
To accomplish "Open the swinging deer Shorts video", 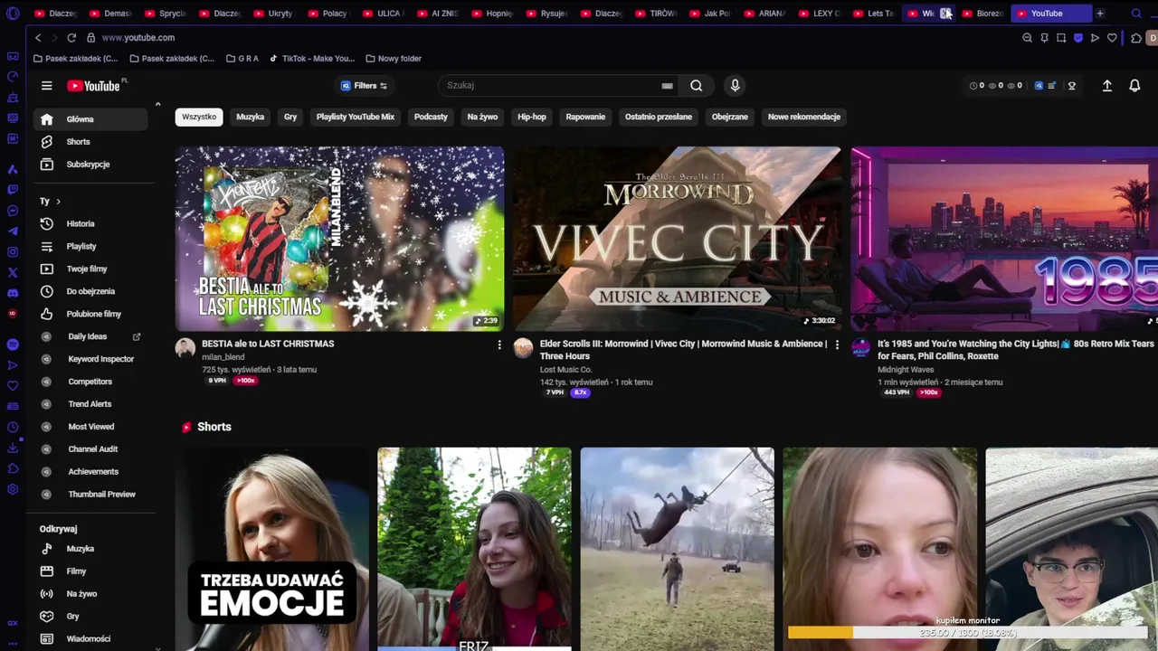I will (677, 549).
